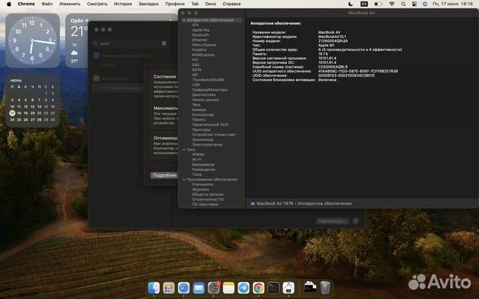This screenshot has width=479, height=299.
Task: Open Terminal from the Dock
Action: click(273, 288)
